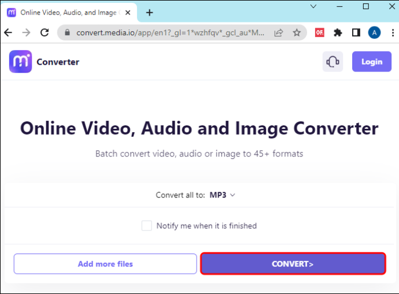Open the MP3 format dropdown
Viewport: 399px width, 294px height.
click(x=222, y=195)
